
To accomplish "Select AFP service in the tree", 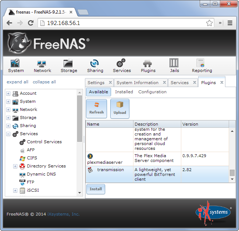I will 31,150.
